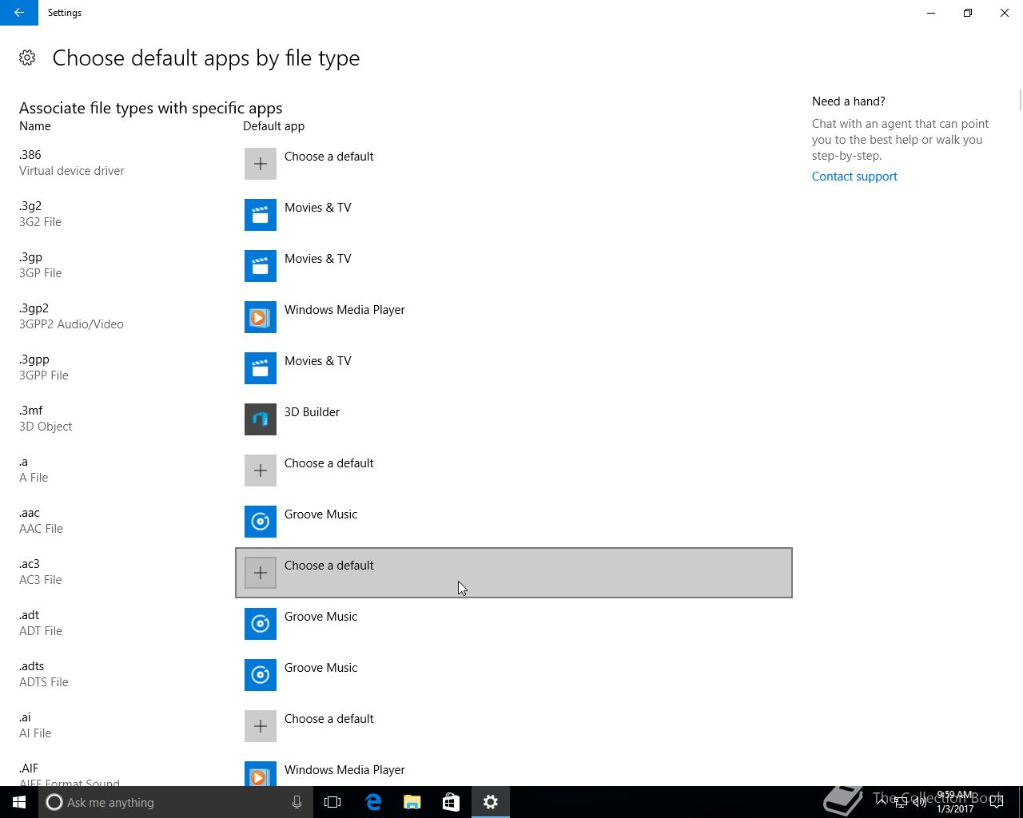1023x818 pixels.
Task: Change Windows Media Player default for .3gp2
Action: [x=514, y=317]
